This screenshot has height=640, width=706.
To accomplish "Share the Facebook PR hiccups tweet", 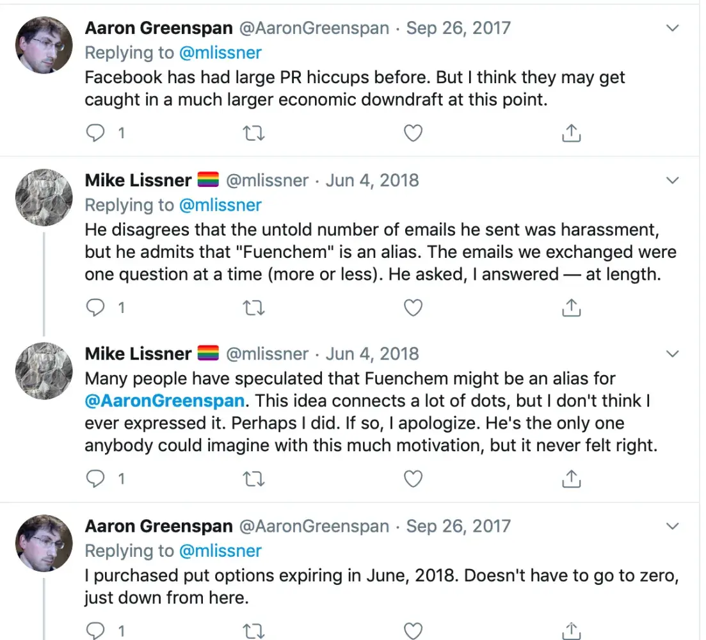I will point(571,133).
